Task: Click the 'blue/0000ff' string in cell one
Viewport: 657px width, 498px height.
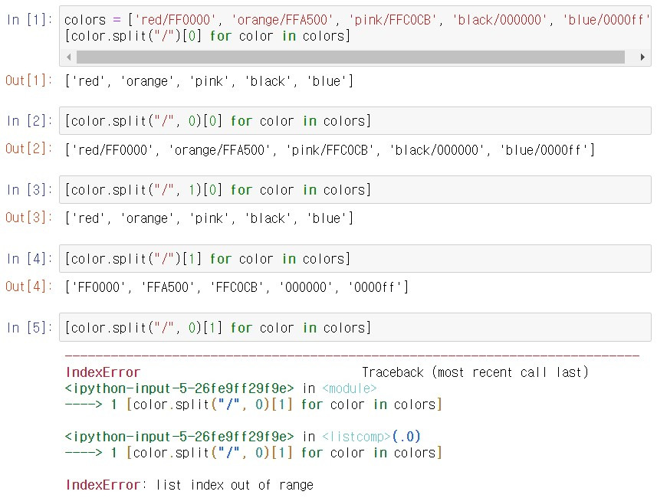Action: coord(604,16)
